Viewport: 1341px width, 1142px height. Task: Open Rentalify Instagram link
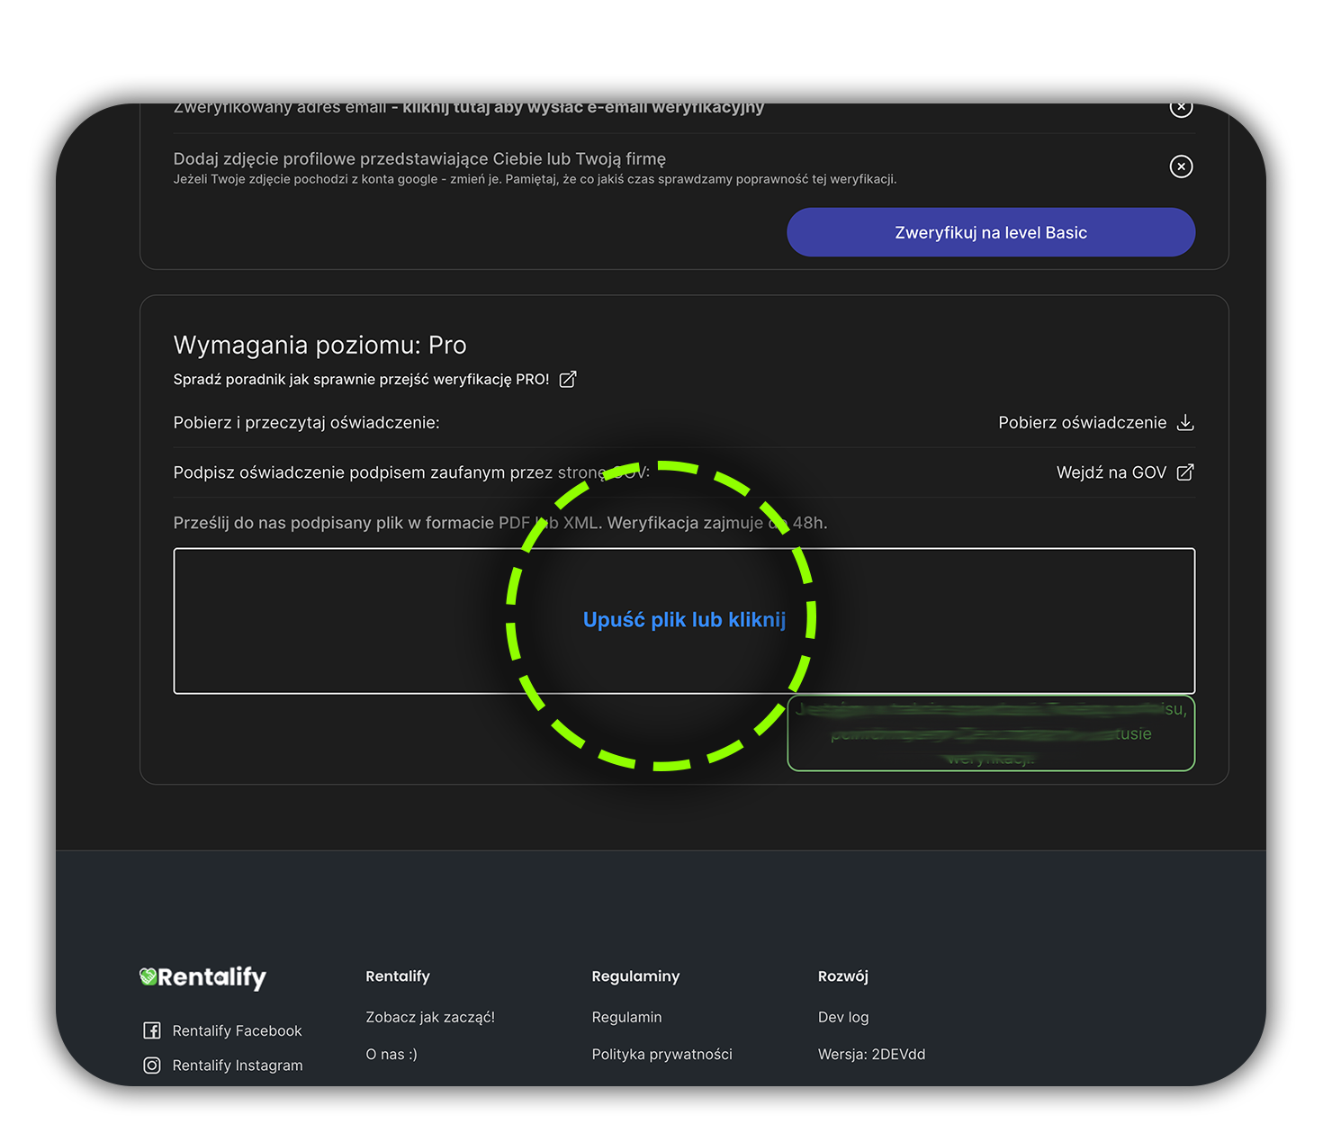tap(238, 1066)
